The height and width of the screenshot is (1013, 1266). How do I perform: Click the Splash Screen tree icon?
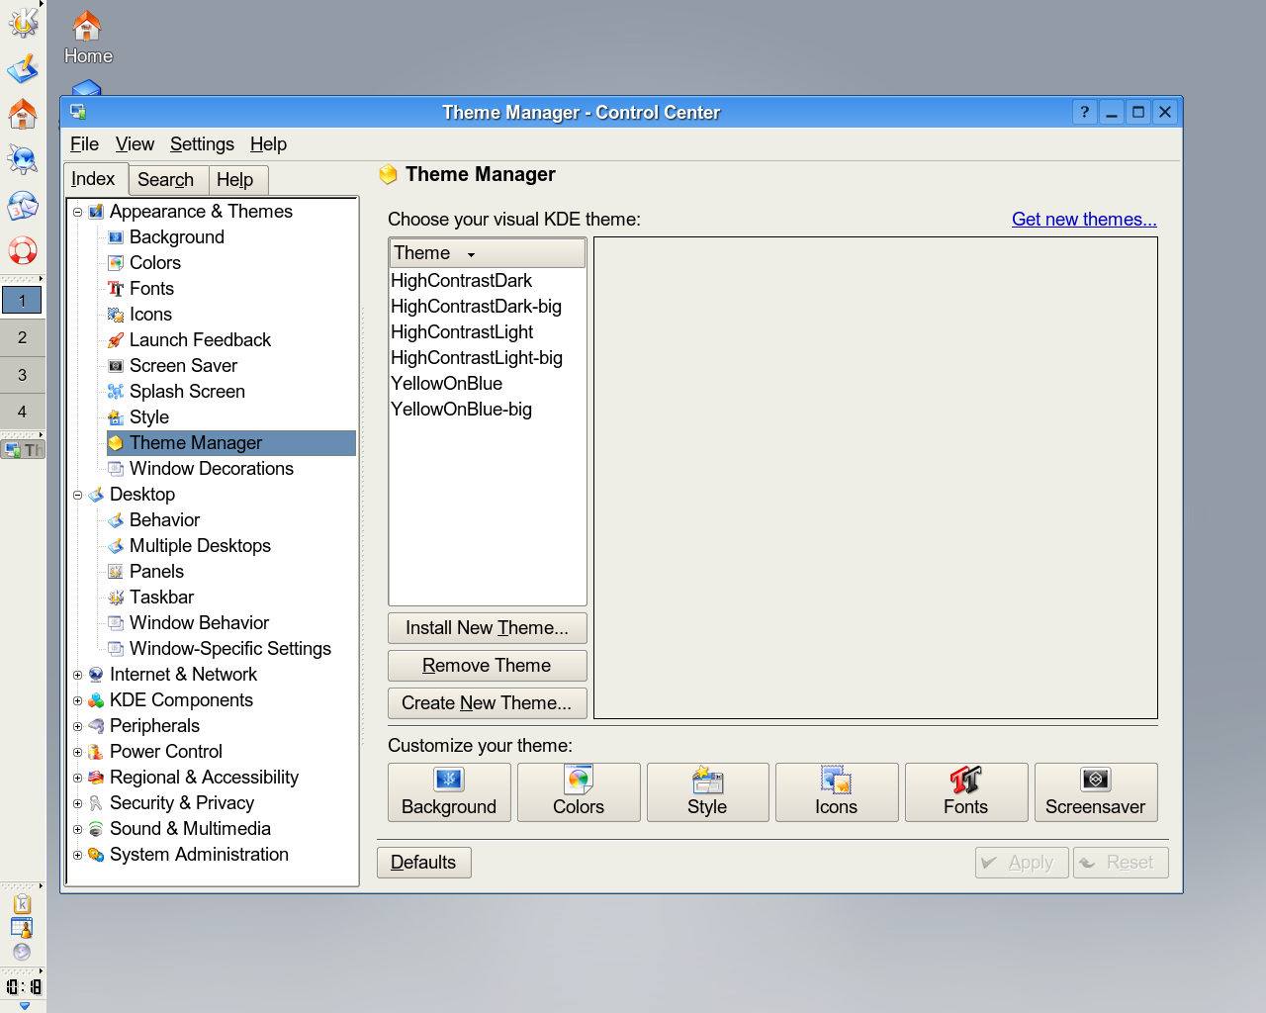point(116,392)
